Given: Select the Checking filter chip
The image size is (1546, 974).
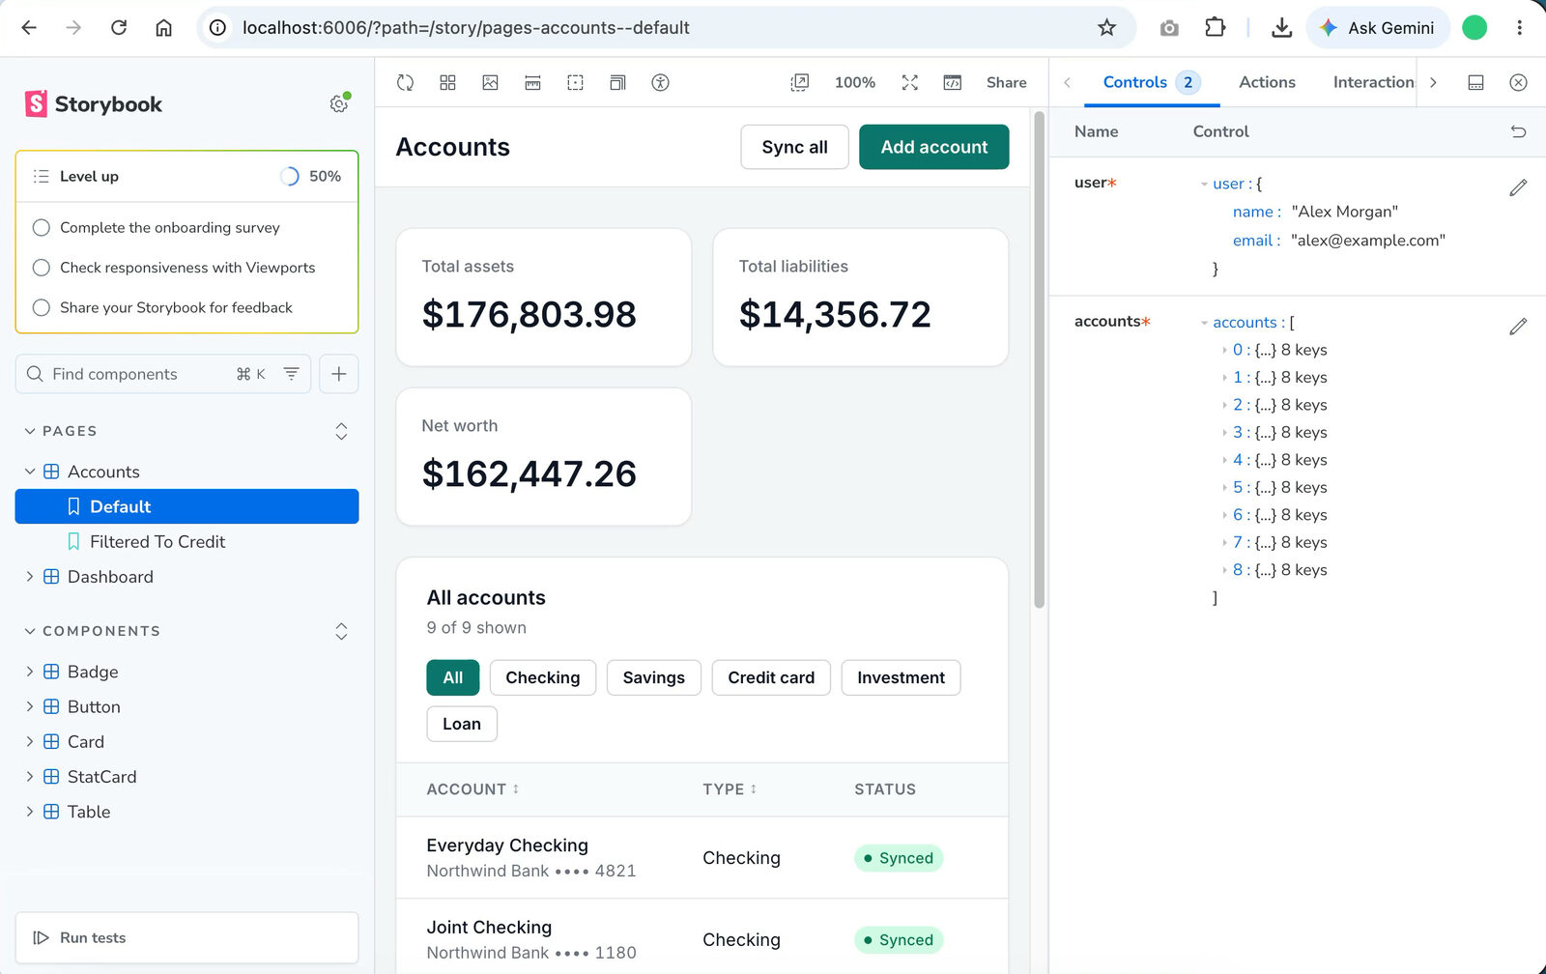Looking at the screenshot, I should 543,677.
